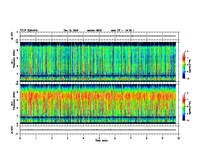Click the "station=MOS" header label

94,30
